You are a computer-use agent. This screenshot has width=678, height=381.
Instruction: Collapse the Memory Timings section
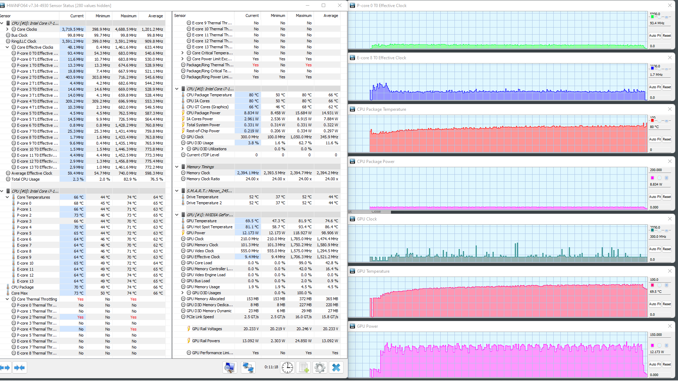[x=177, y=167]
